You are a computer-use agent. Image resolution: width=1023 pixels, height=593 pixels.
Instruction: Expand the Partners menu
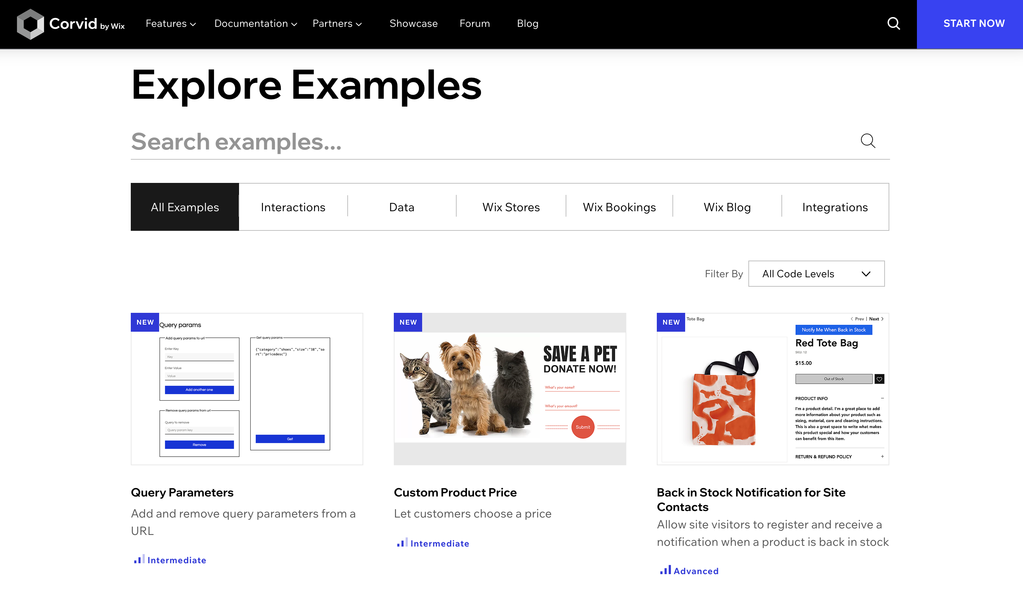pos(337,24)
